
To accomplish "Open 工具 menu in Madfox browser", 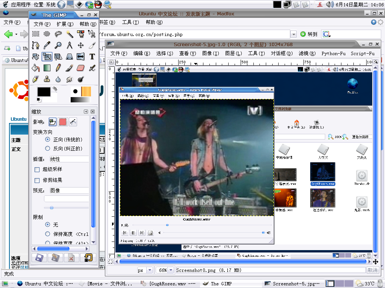I will pyautogui.click(x=130, y=22).
